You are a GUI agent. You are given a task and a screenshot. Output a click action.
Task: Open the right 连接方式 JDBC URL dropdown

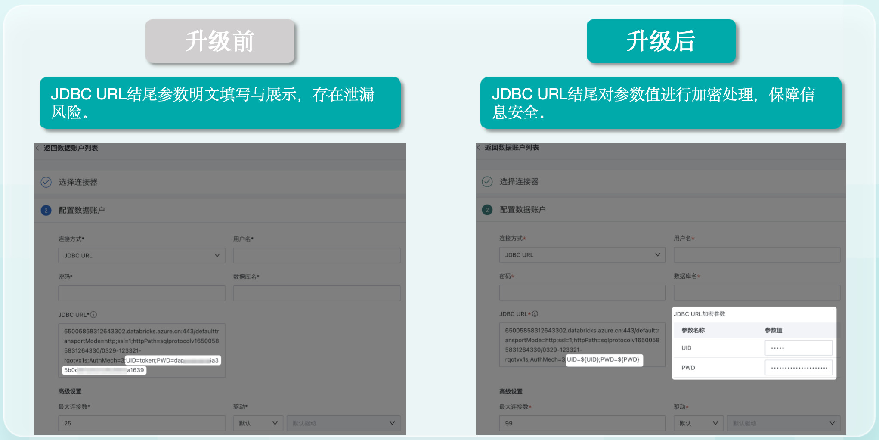coord(582,255)
